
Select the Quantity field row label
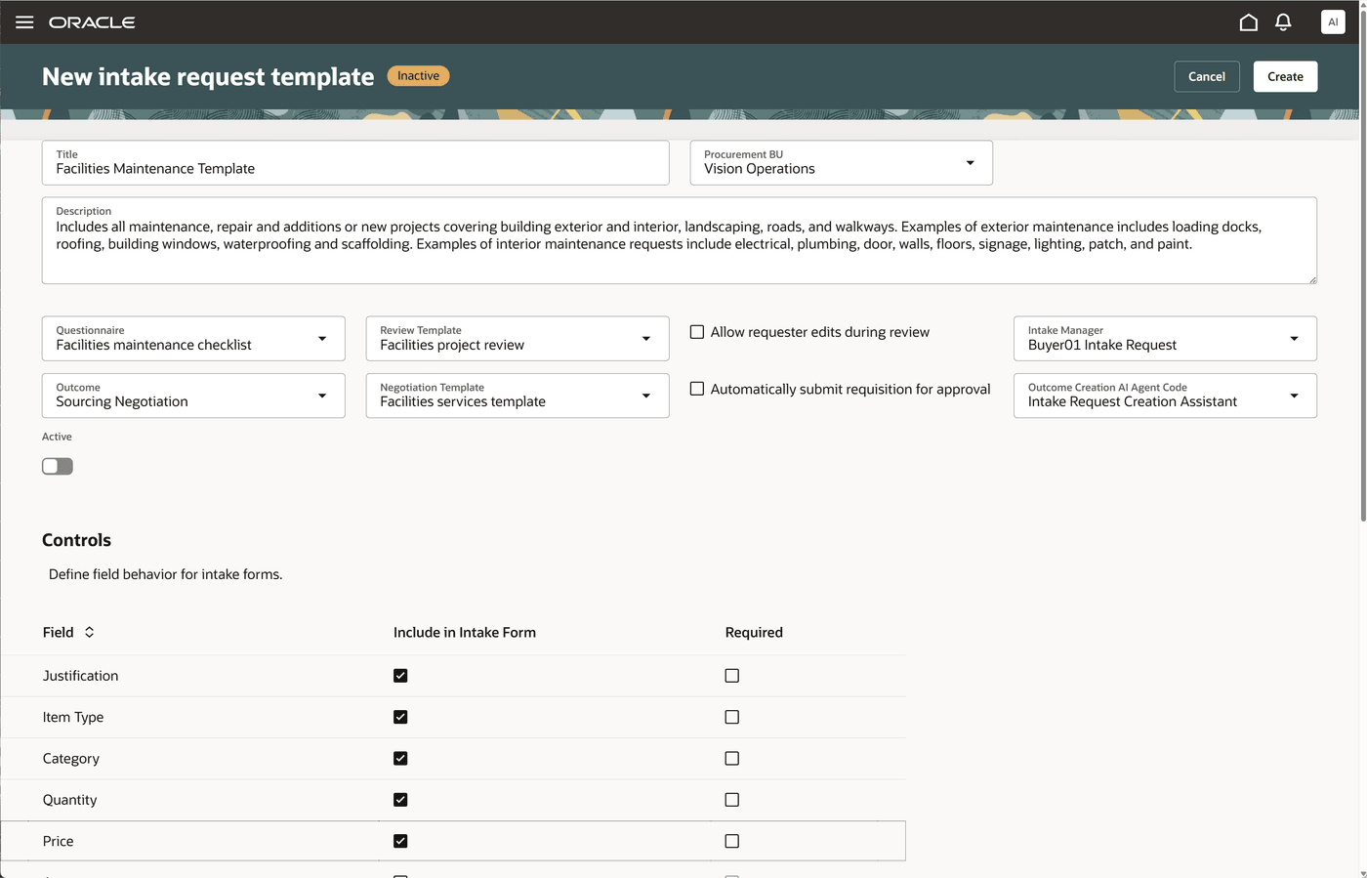tap(70, 800)
